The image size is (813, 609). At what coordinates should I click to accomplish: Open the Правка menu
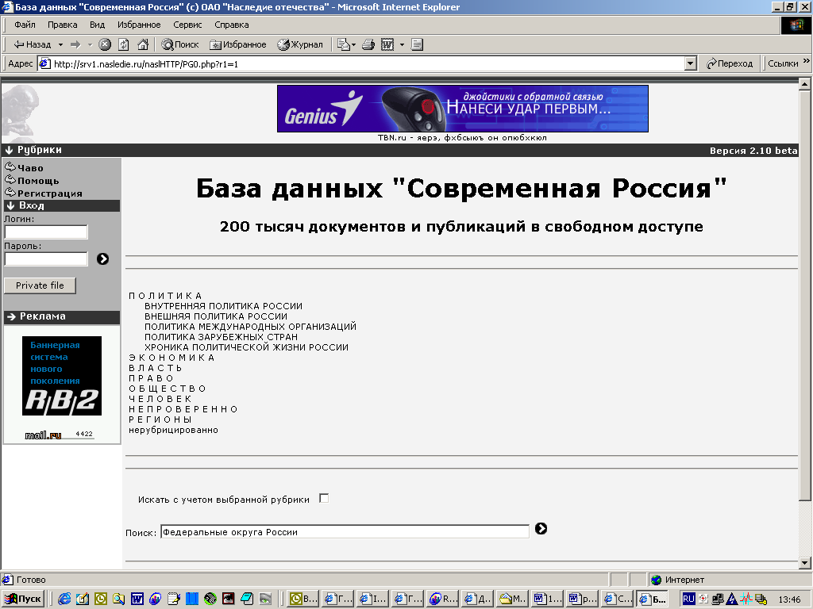tap(62, 25)
